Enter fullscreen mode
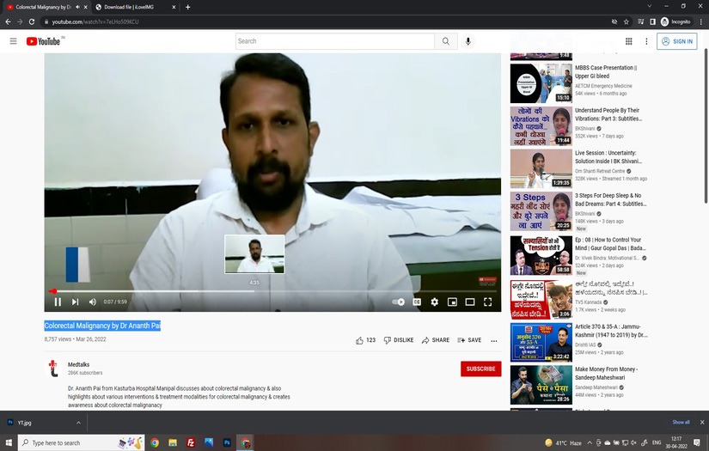709x451 pixels. point(487,302)
